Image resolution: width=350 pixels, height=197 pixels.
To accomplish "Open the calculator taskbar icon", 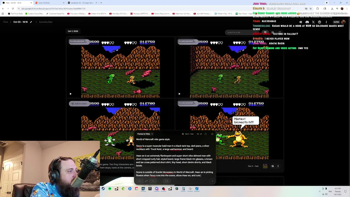I will [183, 189].
